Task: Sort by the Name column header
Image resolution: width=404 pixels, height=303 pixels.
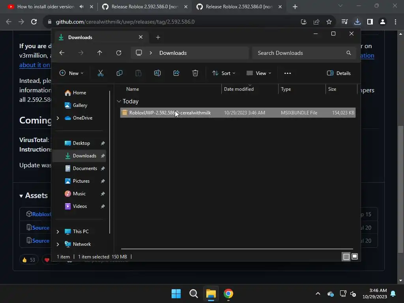Action: (x=133, y=89)
